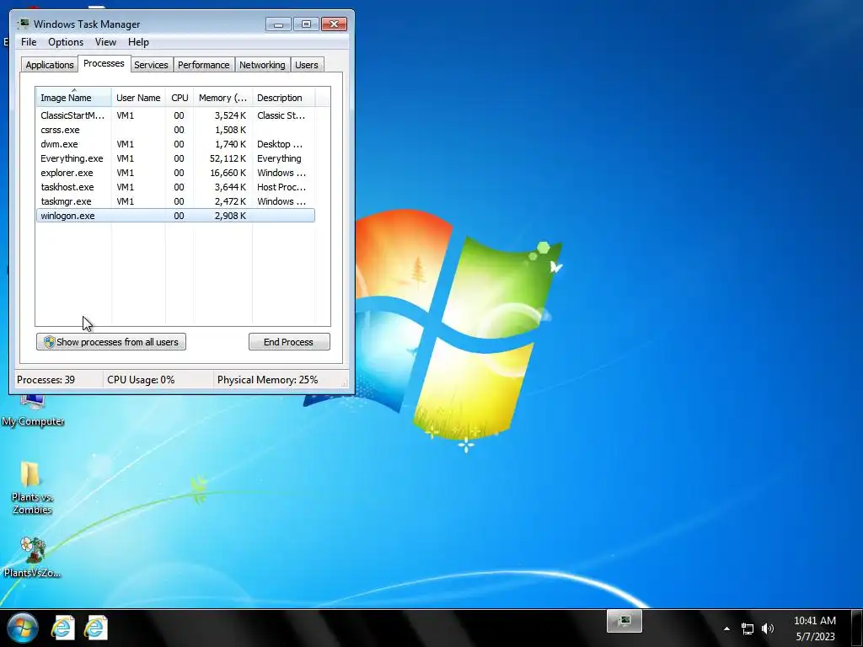
Task: Switch to Processes tab
Action: point(104,63)
